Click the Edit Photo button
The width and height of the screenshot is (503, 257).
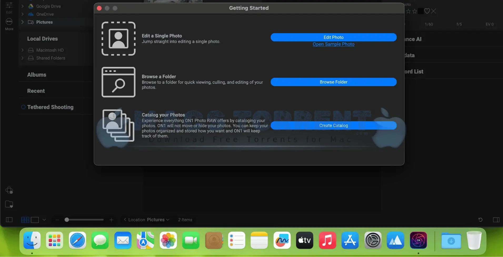[x=333, y=37]
